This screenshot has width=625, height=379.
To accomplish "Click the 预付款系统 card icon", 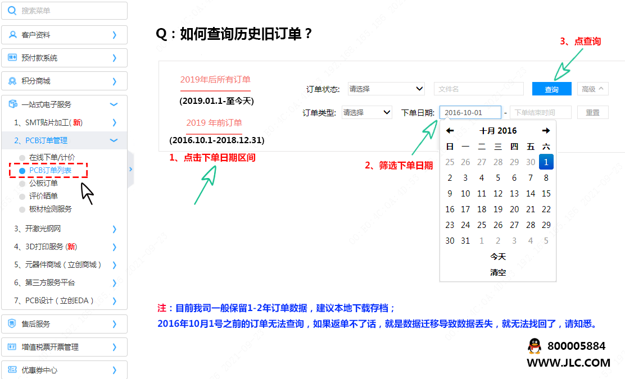I will [x=12, y=58].
